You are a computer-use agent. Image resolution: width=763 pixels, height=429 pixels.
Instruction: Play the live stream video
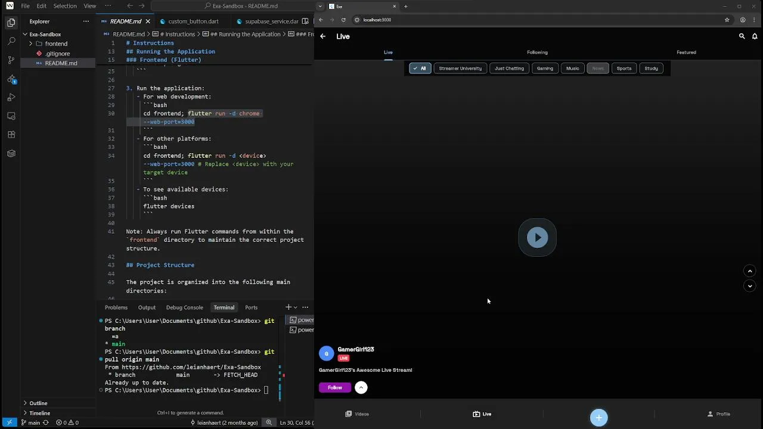click(537, 238)
